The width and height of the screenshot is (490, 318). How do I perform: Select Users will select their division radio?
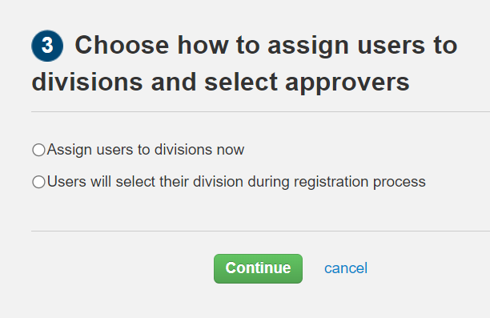point(38,182)
